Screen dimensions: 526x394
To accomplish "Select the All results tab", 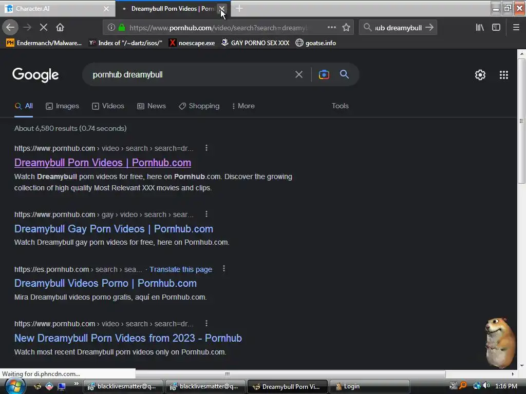I will pyautogui.click(x=24, y=106).
